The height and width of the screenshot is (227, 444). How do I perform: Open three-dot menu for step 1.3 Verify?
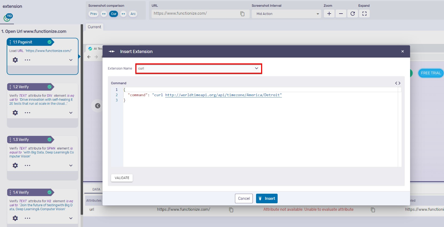click(x=27, y=165)
